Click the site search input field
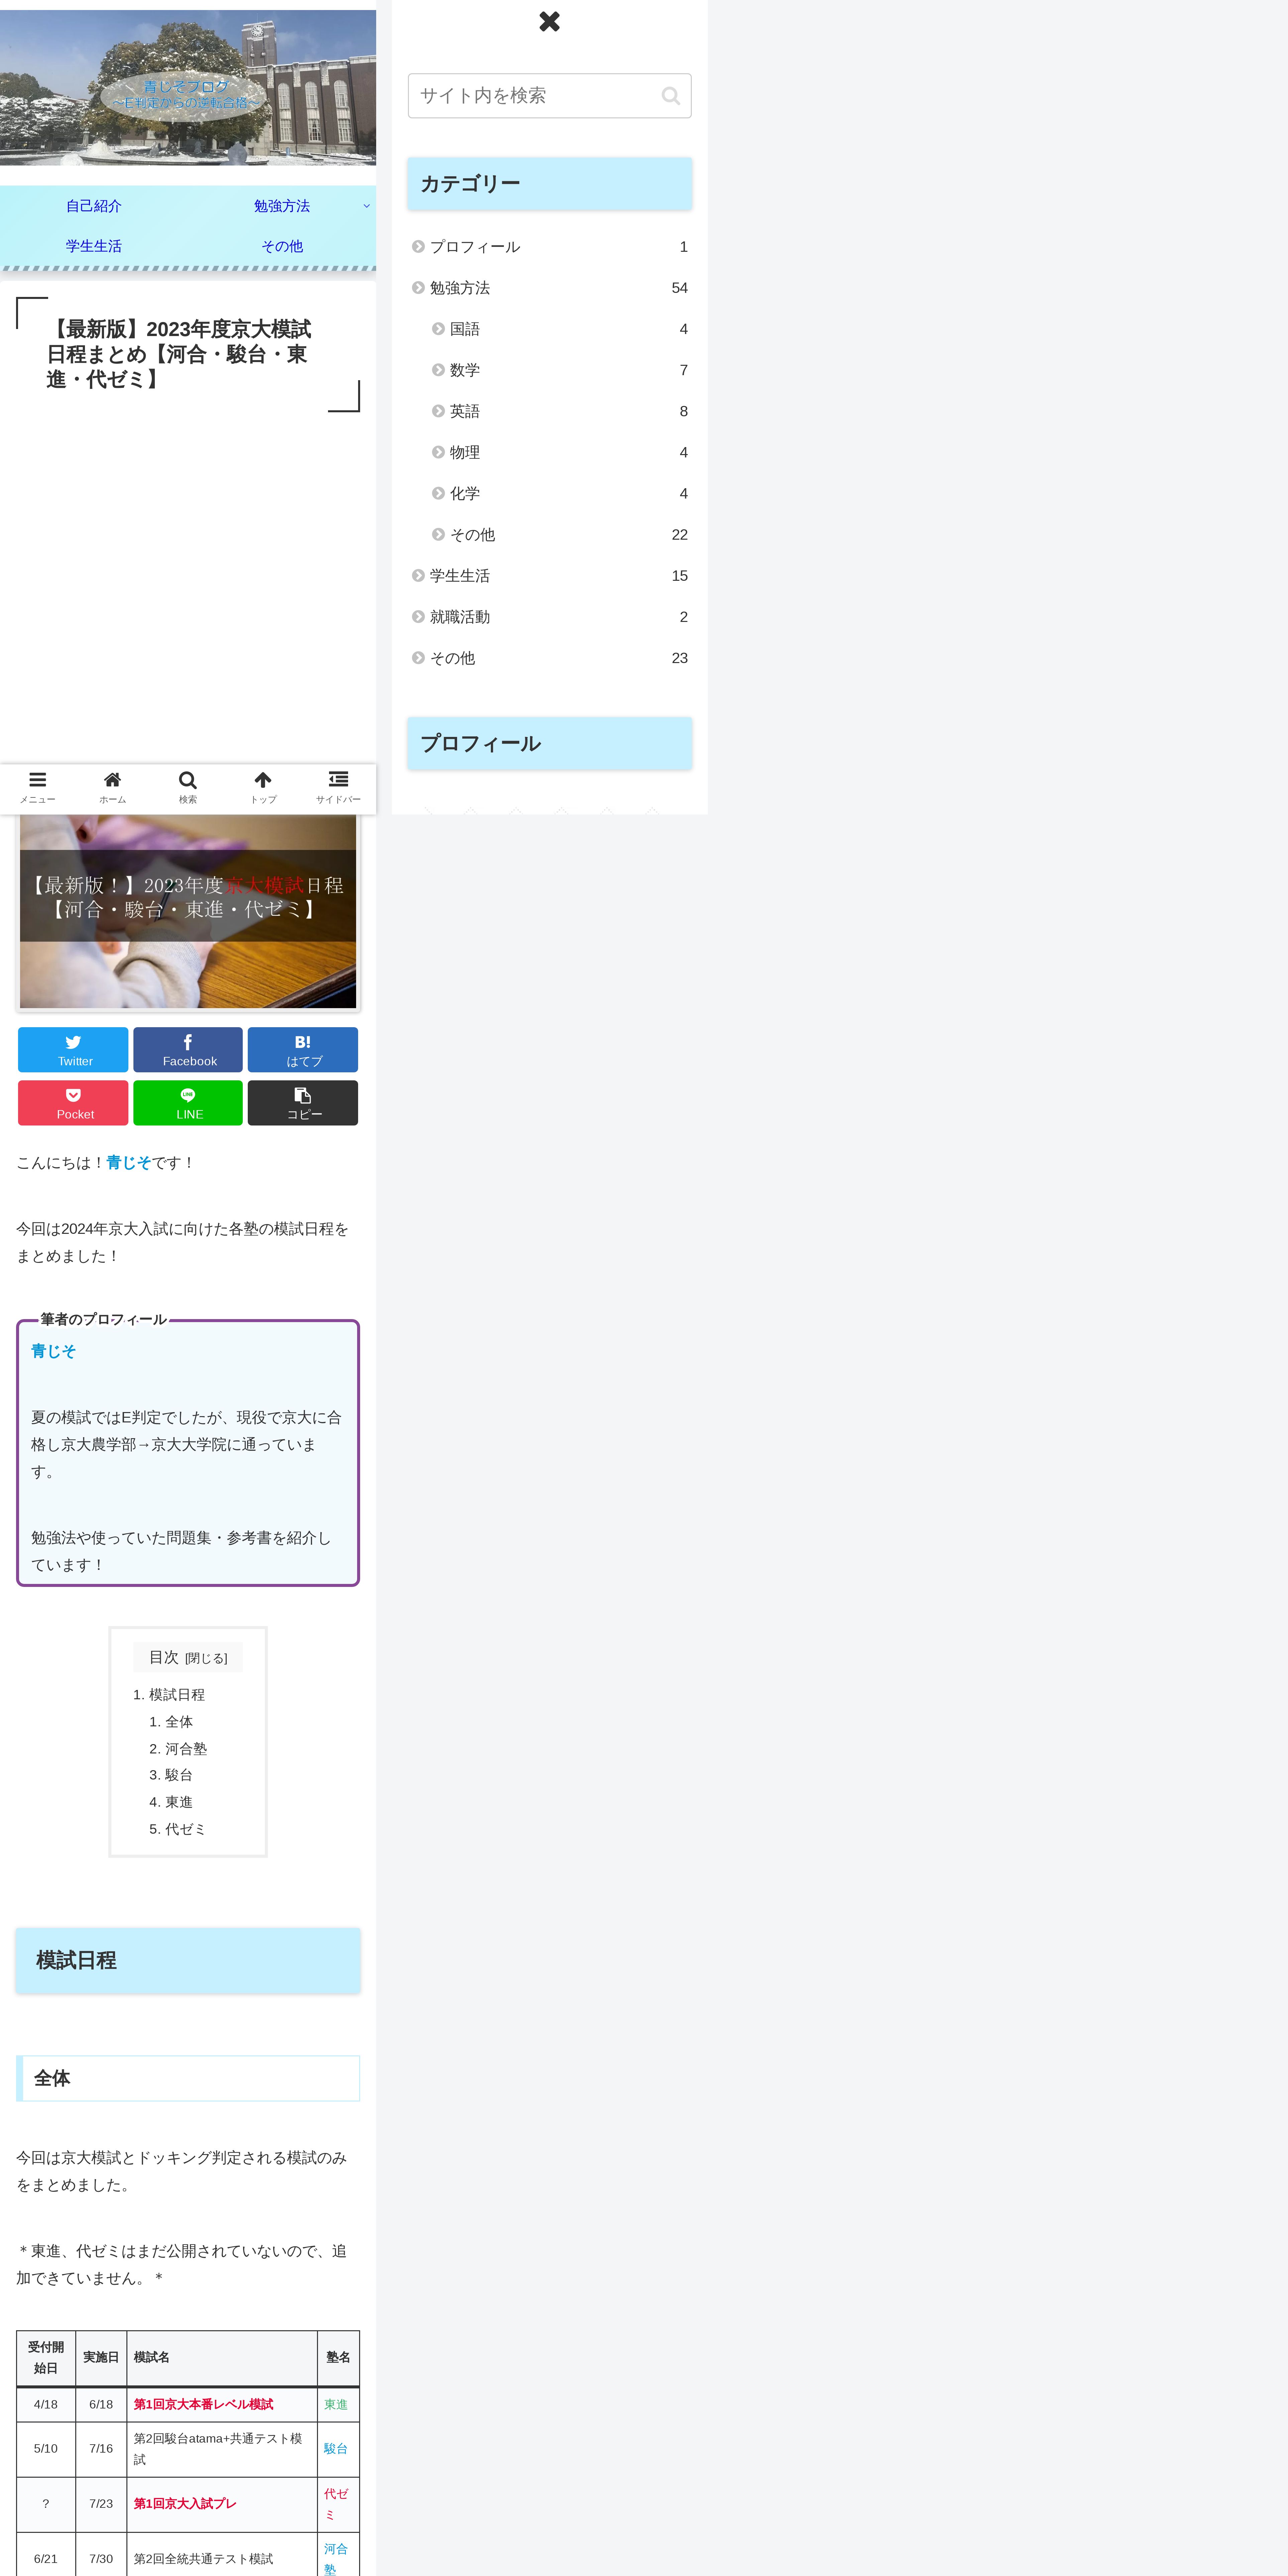The image size is (1288, 2576). point(549,96)
